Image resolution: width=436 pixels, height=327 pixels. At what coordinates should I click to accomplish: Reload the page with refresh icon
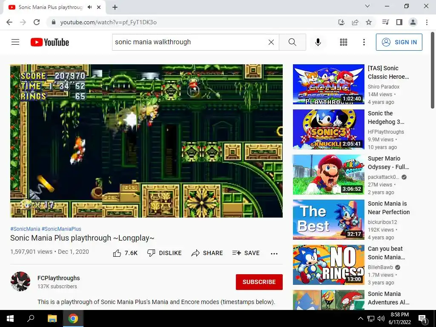37,22
